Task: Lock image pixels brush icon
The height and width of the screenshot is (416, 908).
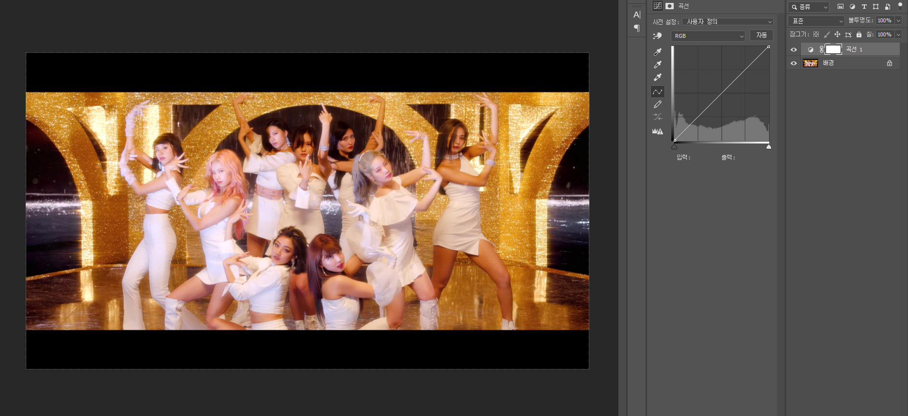Action: coord(827,34)
